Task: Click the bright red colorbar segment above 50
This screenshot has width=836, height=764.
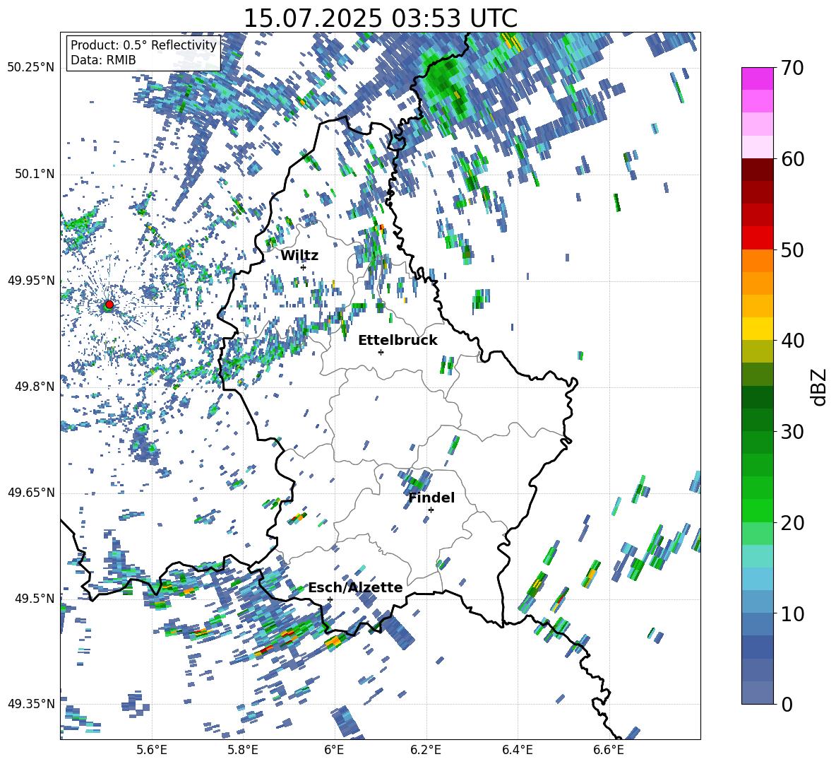Action: tap(758, 238)
